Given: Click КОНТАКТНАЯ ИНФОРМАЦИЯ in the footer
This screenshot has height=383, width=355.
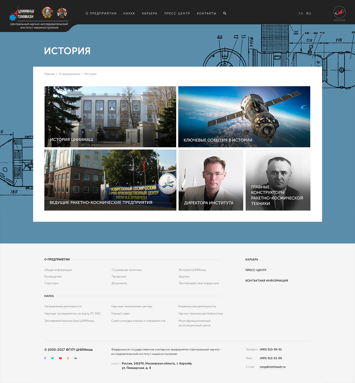Looking at the screenshot, I should [x=267, y=281].
